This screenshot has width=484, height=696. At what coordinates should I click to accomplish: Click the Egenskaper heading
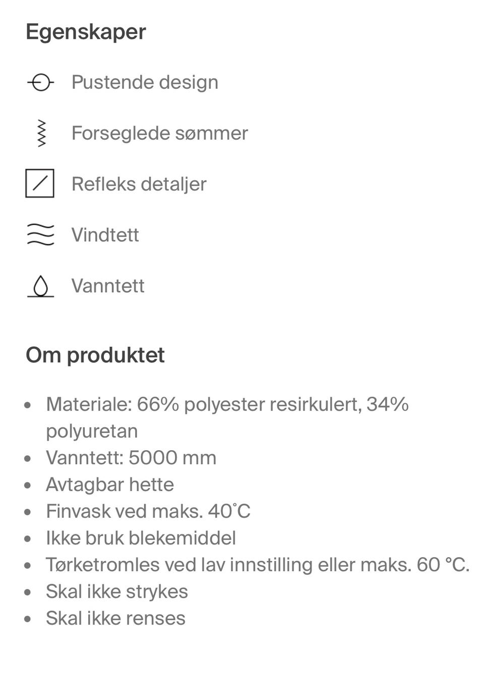86,32
